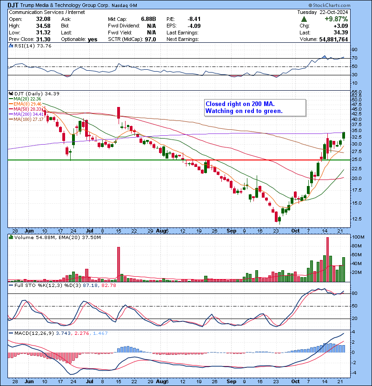Click the 'Closed right on 200 MA' annotation box
The image size is (372, 386).
255,107
